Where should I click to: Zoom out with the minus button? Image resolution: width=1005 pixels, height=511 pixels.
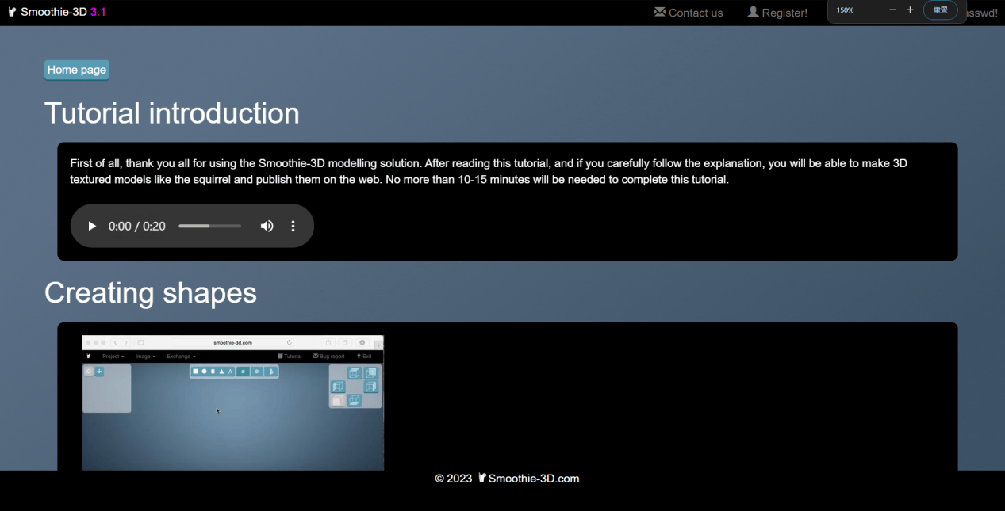tap(892, 10)
